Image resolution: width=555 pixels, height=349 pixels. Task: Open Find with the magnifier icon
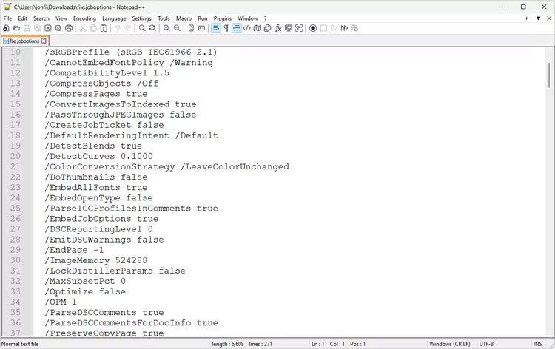coord(142,28)
